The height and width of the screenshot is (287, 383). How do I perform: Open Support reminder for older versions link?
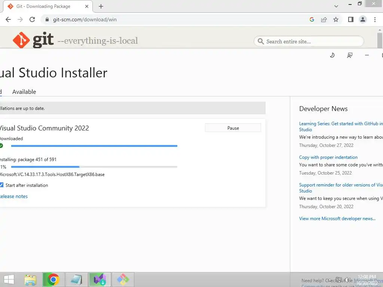(x=341, y=188)
